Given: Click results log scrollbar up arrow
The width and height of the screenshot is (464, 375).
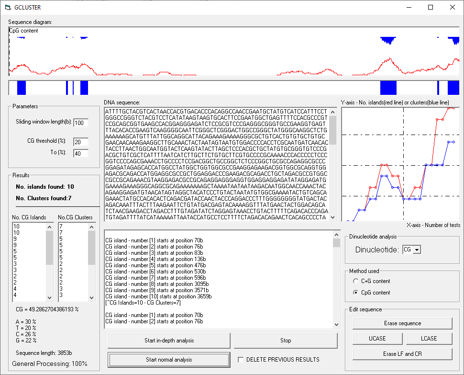Looking at the screenshot, I should coord(336,235).
